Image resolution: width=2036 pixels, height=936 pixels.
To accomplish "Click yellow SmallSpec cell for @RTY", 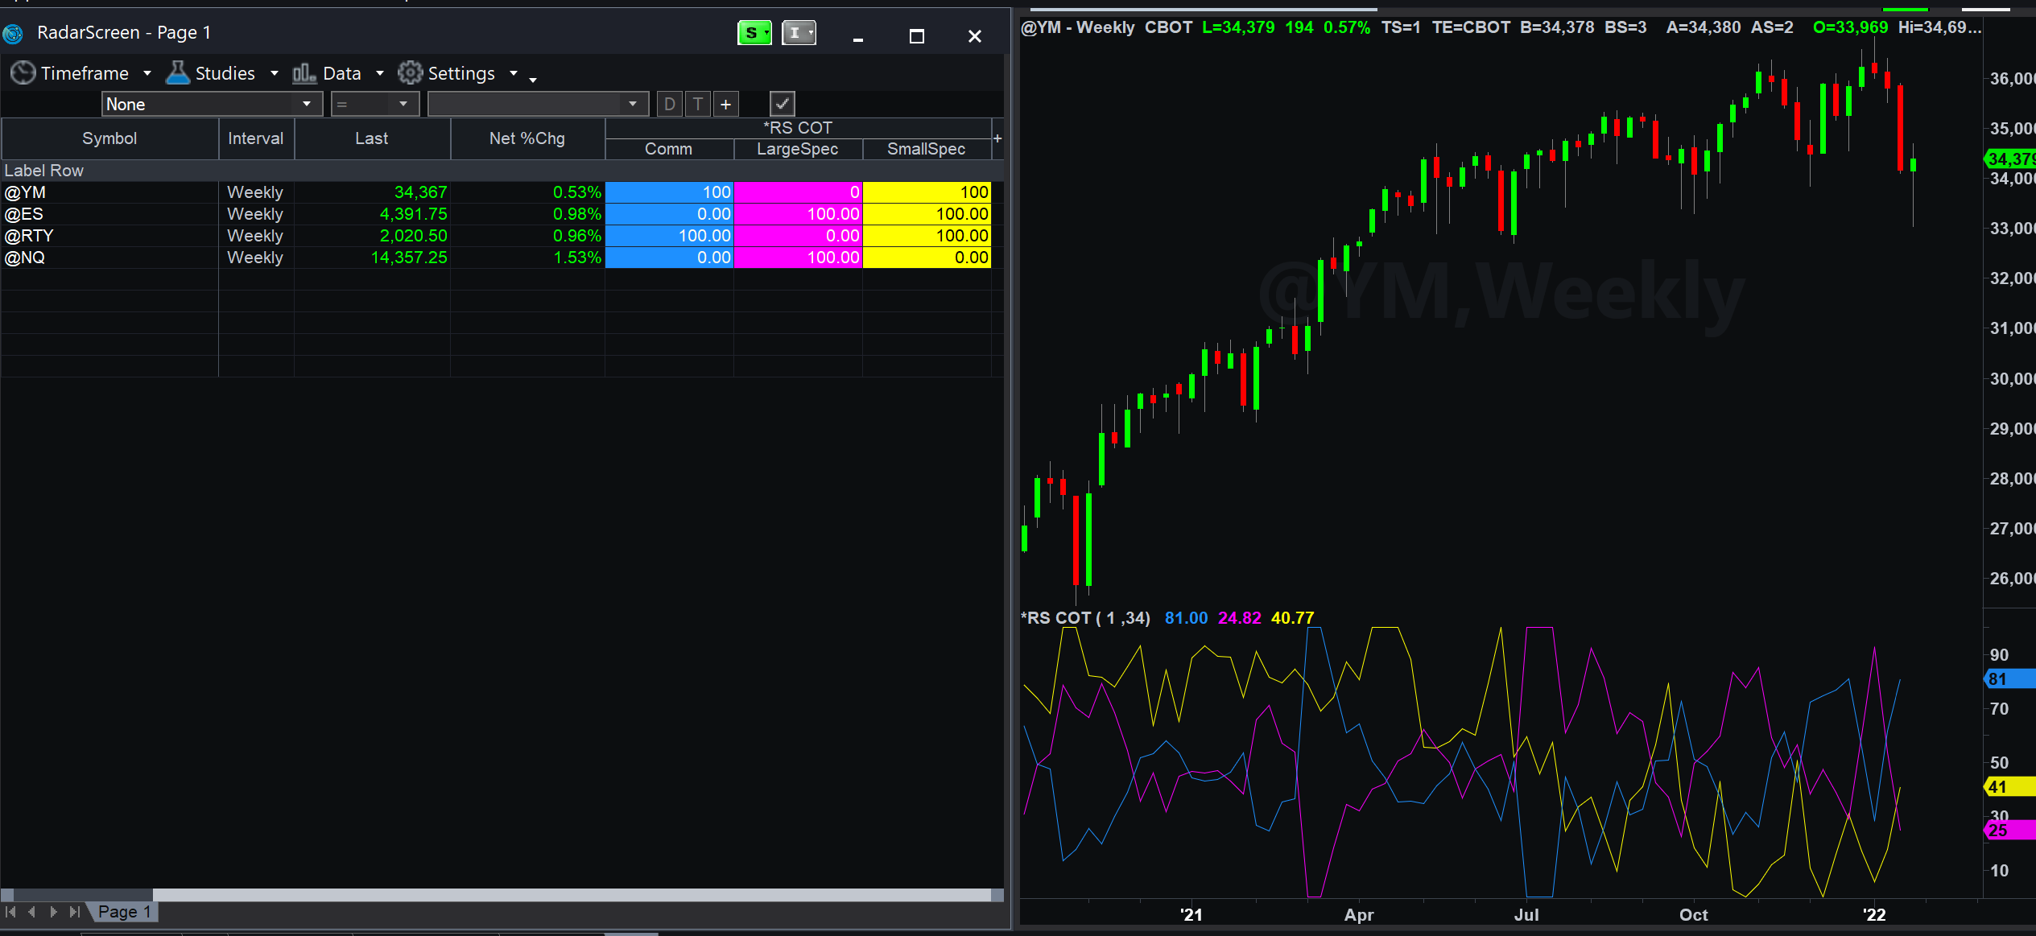I will pos(927,236).
